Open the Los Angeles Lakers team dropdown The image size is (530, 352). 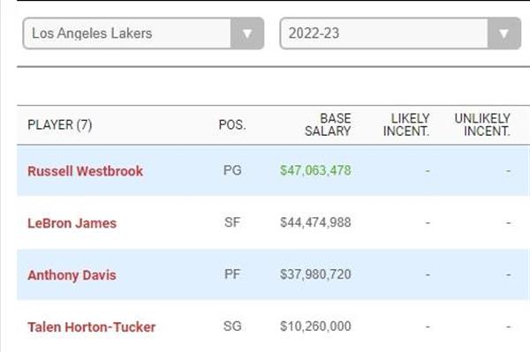tap(143, 34)
